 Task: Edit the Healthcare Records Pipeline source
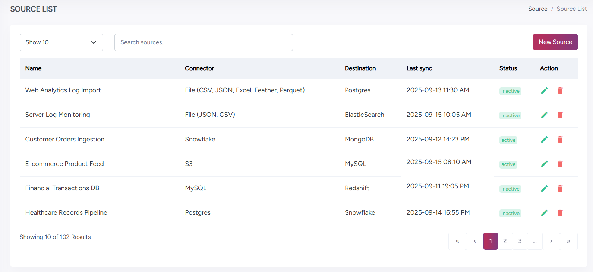point(544,213)
